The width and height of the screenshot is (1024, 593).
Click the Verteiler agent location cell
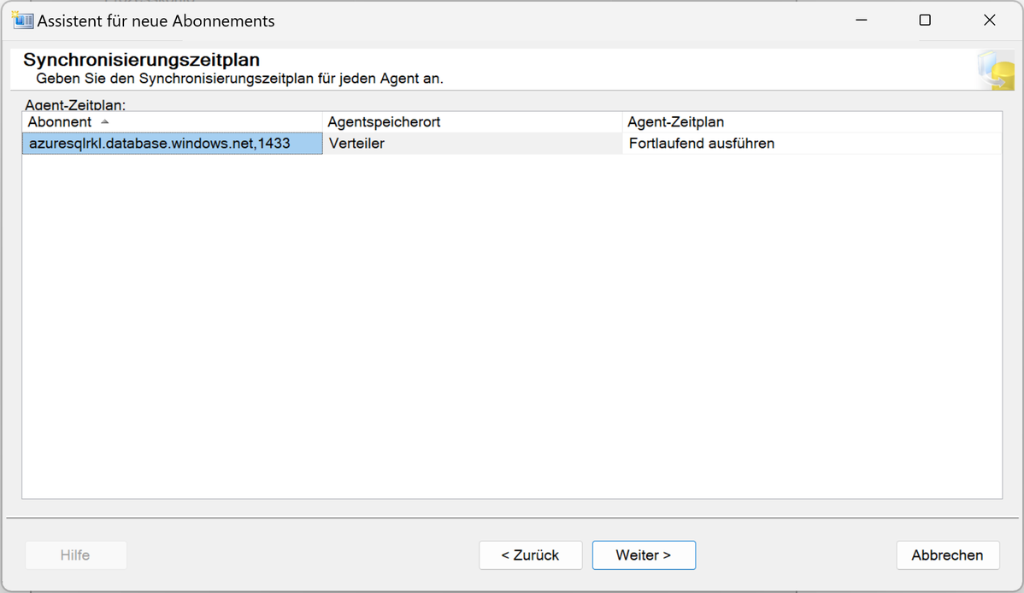pos(473,144)
